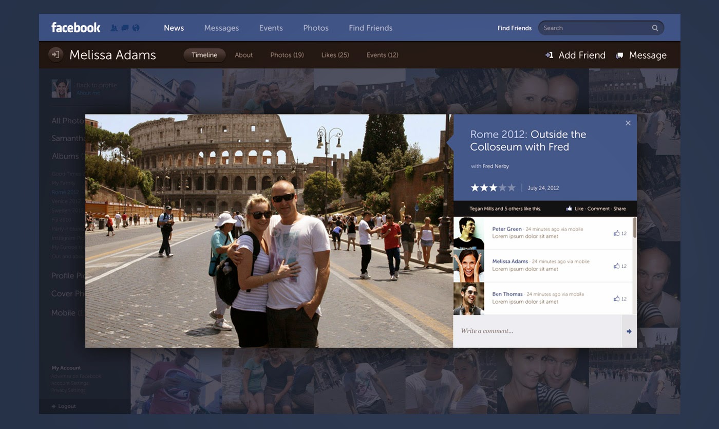Open the My Family album
This screenshot has height=429, width=719.
point(63,183)
